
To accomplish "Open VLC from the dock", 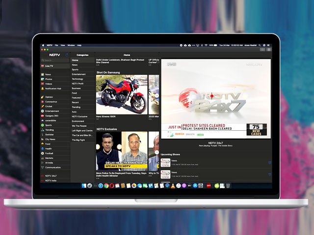I will tap(173, 186).
